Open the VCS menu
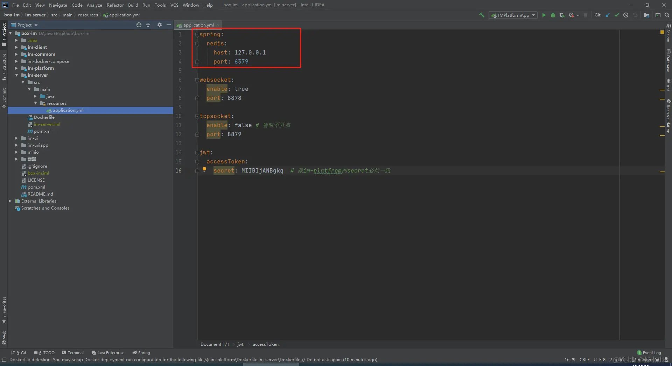This screenshot has width=672, height=366. coord(174,5)
